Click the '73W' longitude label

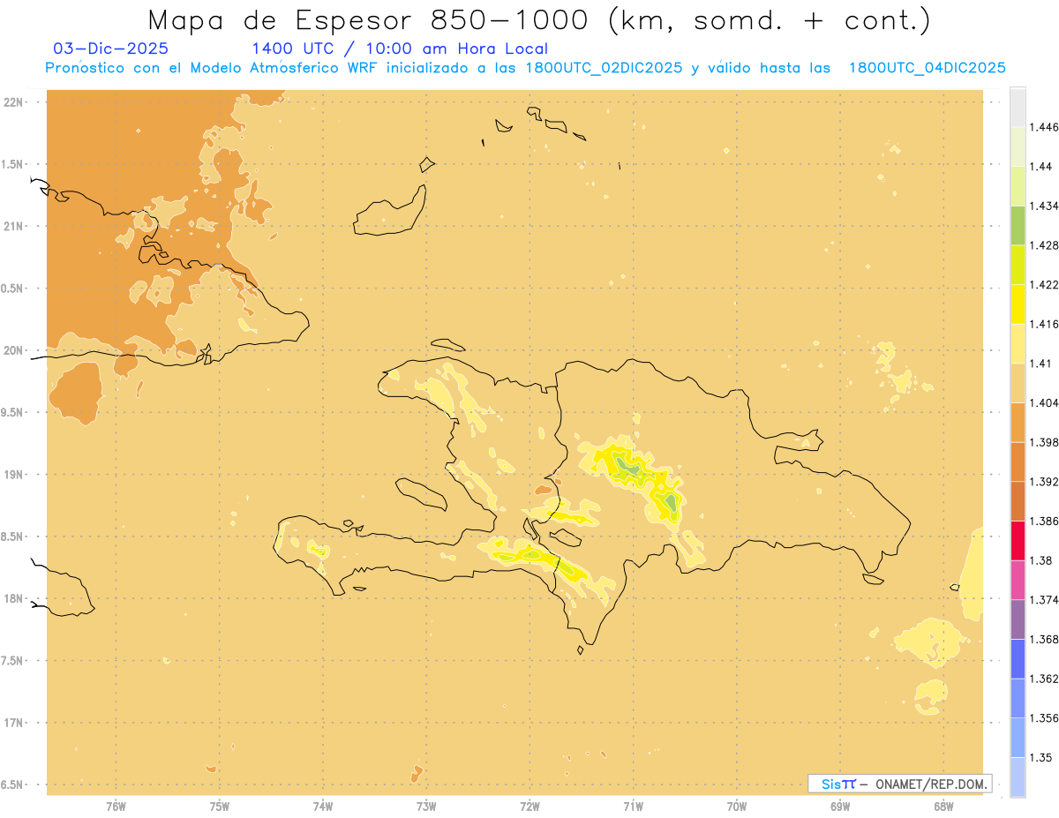click(x=426, y=806)
